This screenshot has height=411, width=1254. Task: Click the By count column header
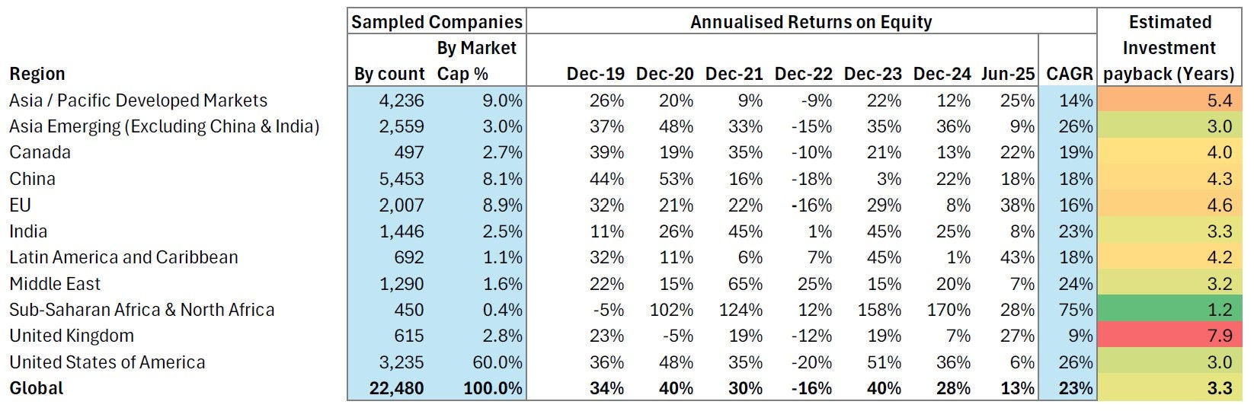[389, 74]
